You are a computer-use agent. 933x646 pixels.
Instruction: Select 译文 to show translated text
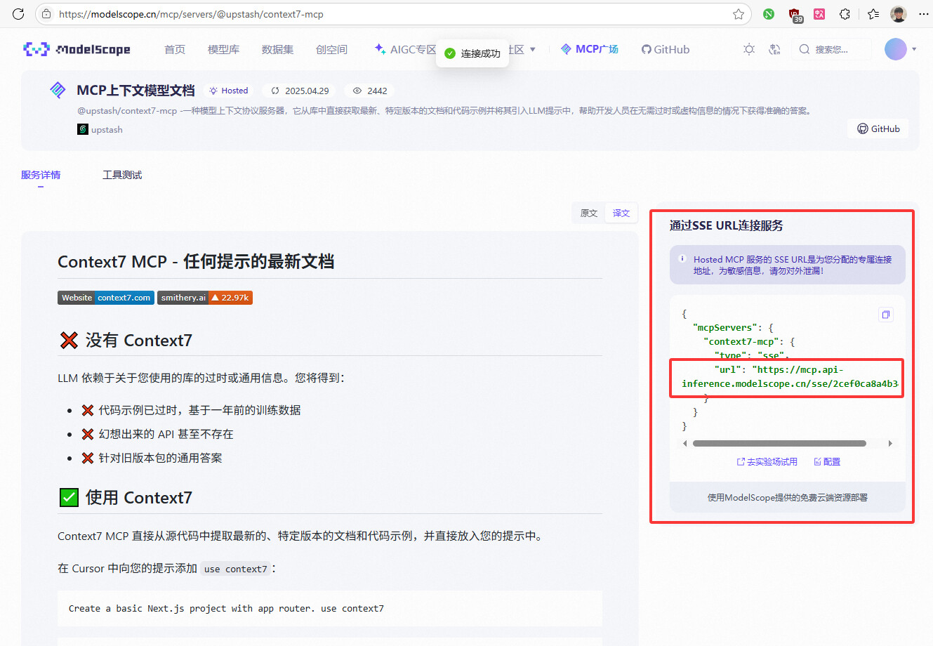(x=621, y=213)
